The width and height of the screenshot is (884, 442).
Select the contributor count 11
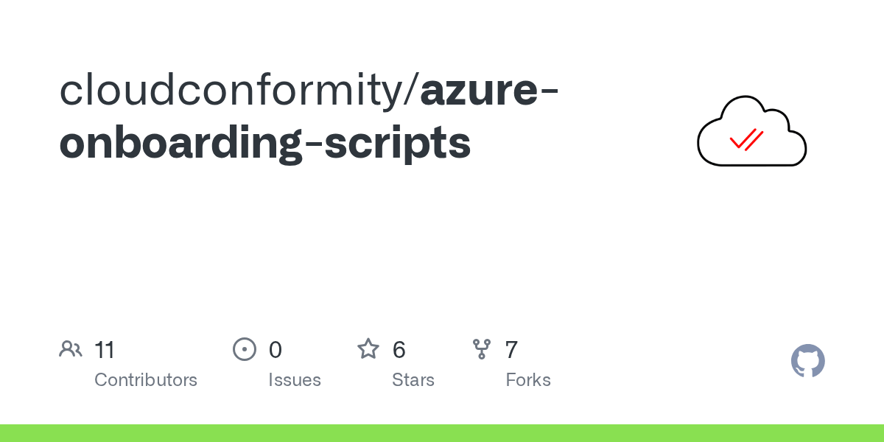[x=105, y=349]
